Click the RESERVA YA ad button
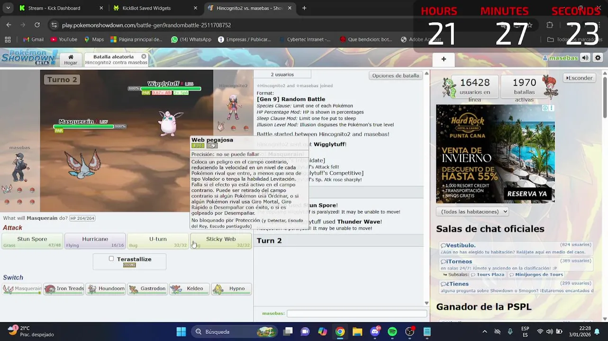Image resolution: width=608 pixels, height=341 pixels. 527,194
